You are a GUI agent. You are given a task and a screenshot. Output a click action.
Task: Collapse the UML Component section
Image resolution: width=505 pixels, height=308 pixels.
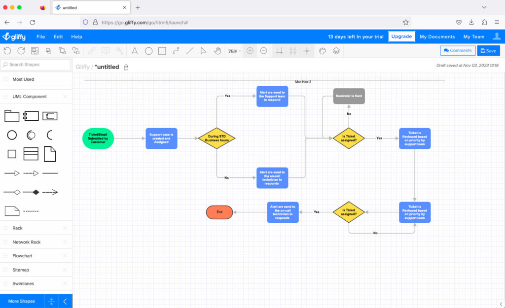pyautogui.click(x=36, y=97)
